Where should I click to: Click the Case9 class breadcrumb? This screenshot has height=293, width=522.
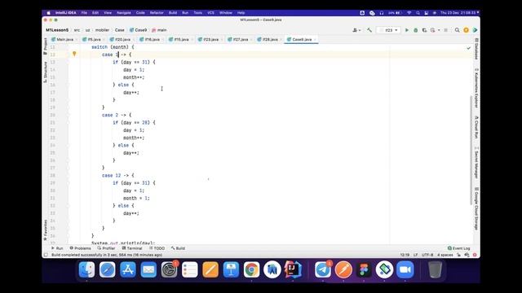click(138, 30)
